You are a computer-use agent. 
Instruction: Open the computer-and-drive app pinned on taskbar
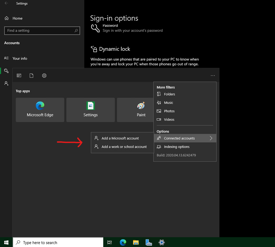tap(149, 242)
